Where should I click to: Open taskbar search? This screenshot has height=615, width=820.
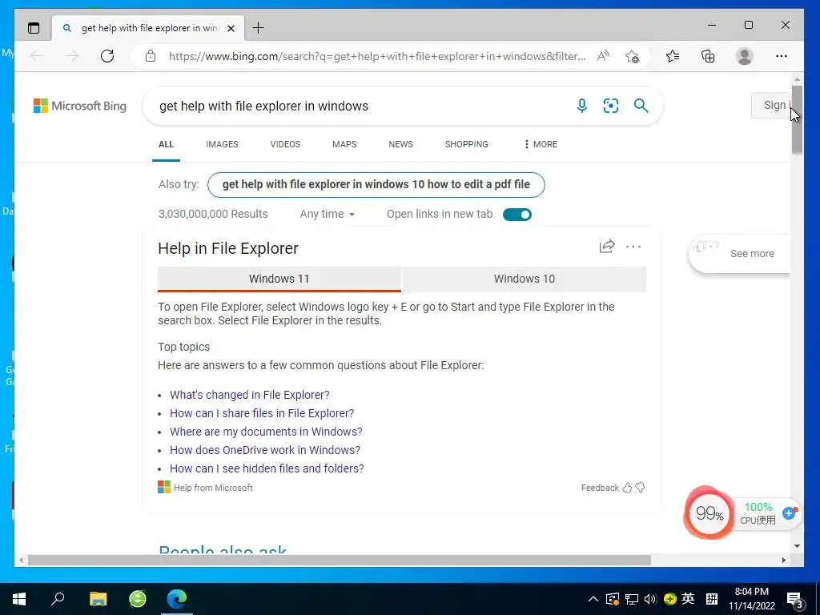[58, 599]
